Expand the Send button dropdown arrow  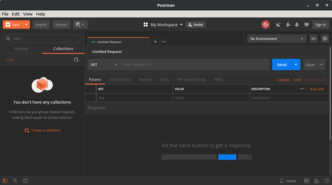(296, 64)
